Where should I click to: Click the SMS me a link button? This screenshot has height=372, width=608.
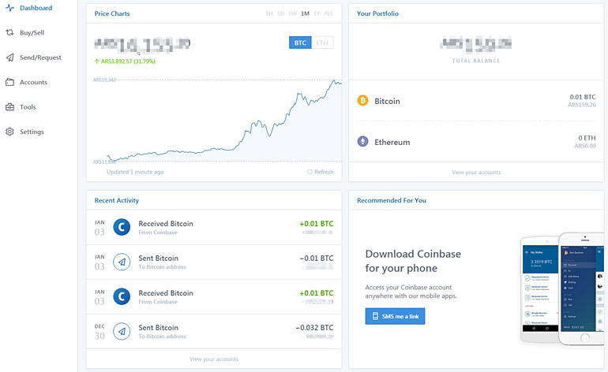click(395, 316)
